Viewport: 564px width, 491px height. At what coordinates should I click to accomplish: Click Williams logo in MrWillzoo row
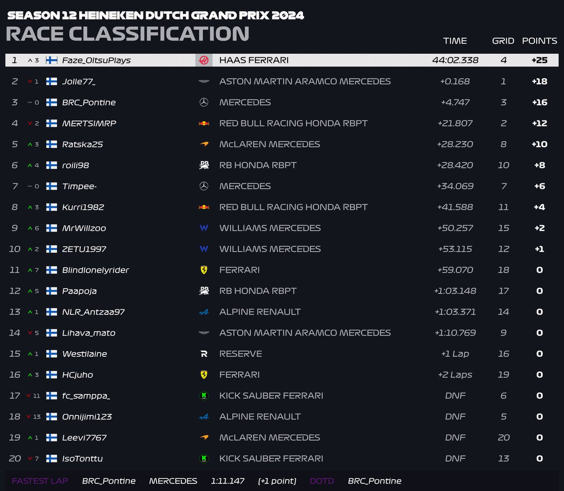click(x=204, y=228)
